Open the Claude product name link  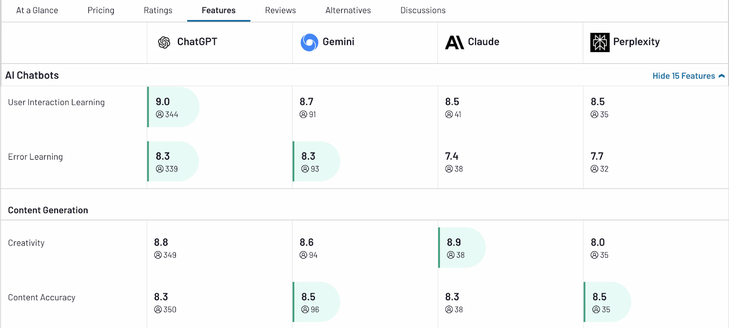[483, 42]
